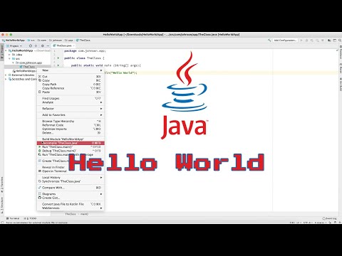Click the Run arrow in the main toolbar
The height and width of the screenshot is (256, 342).
point(301,41)
